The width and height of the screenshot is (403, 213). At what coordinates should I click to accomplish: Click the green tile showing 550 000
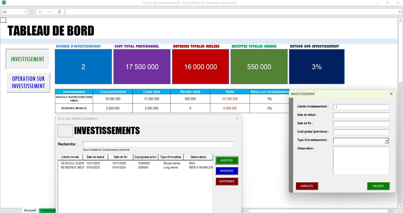(x=259, y=67)
